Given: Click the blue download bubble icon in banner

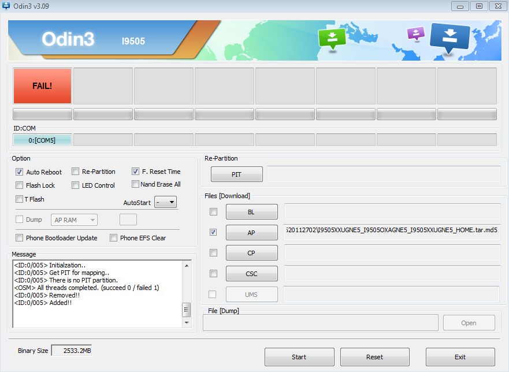Looking at the screenshot, I should coord(450,38).
